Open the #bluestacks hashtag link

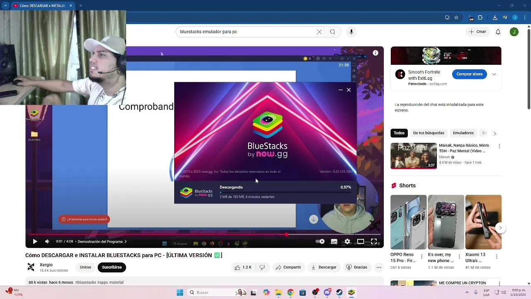click(x=85, y=282)
